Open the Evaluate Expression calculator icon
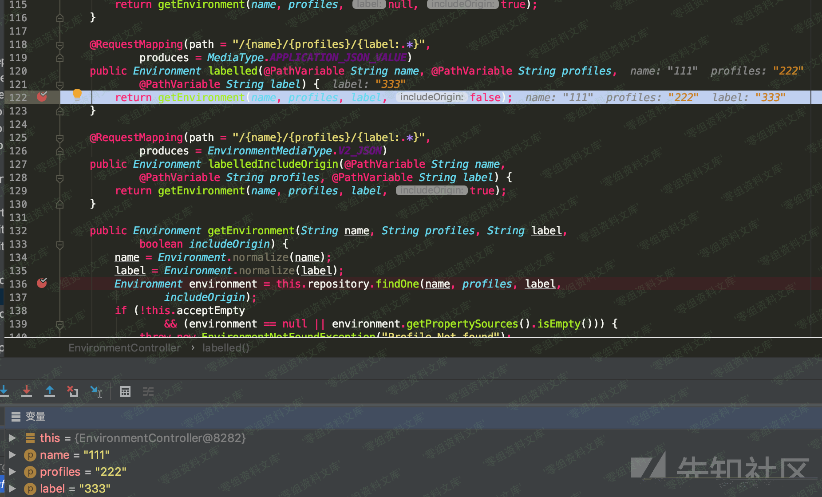Screen dimensions: 822x497 [125, 391]
